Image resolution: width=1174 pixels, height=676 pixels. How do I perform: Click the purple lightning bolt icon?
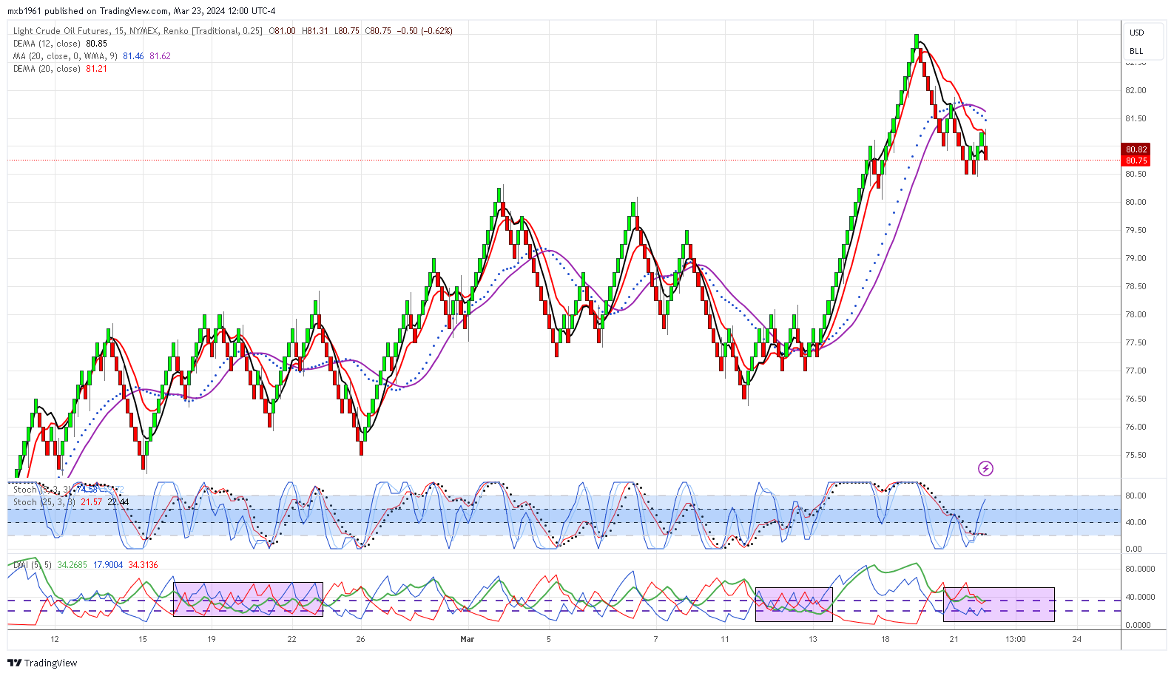coord(985,468)
